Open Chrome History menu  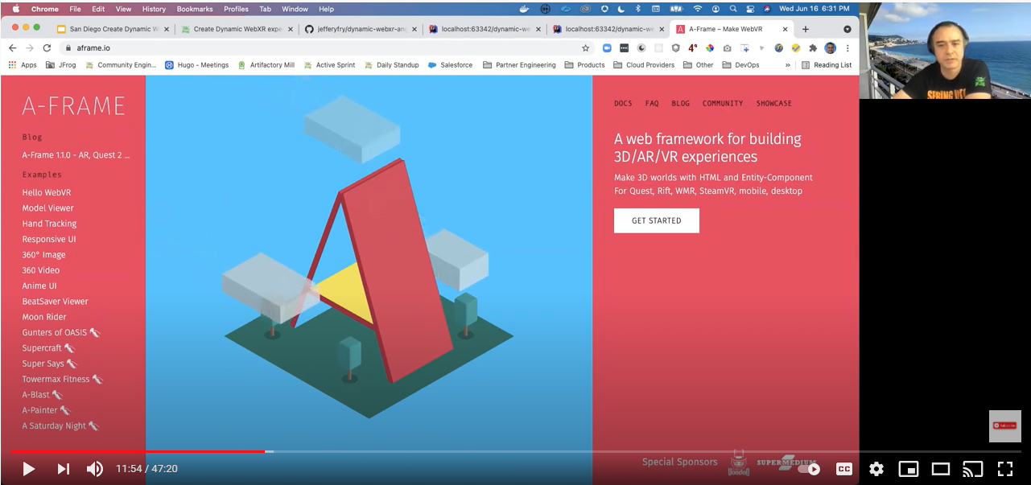click(154, 9)
